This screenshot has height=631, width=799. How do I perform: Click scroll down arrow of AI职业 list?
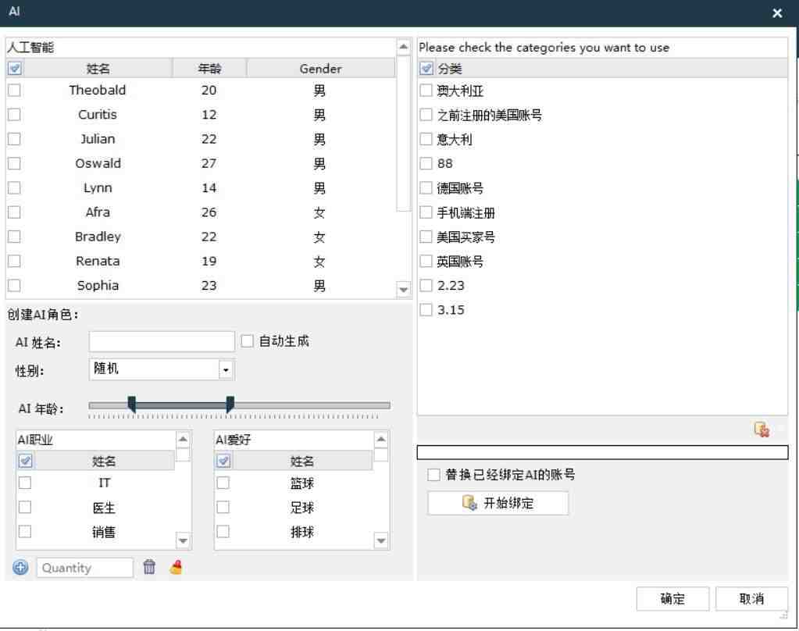point(183,540)
